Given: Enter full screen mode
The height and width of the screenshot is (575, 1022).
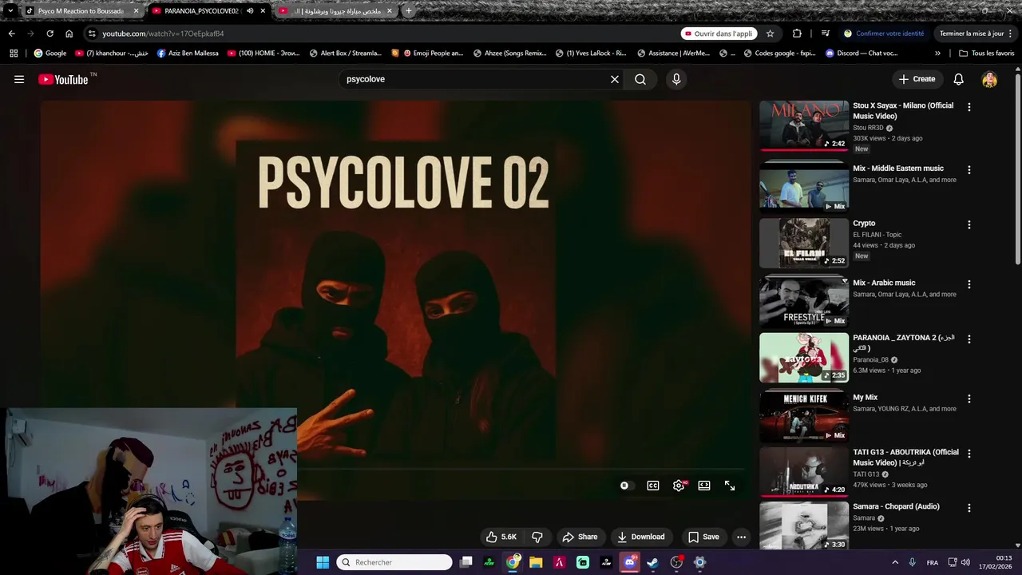Looking at the screenshot, I should point(730,486).
